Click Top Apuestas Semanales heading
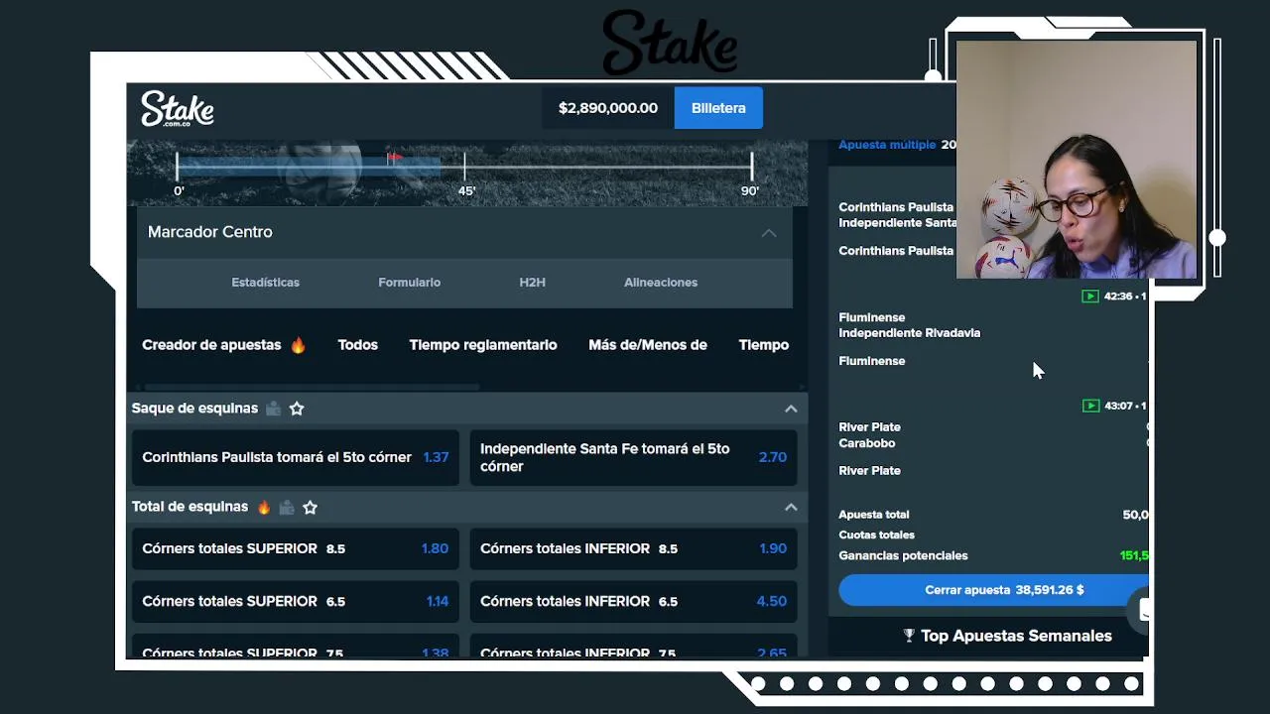The width and height of the screenshot is (1270, 714). click(1016, 636)
